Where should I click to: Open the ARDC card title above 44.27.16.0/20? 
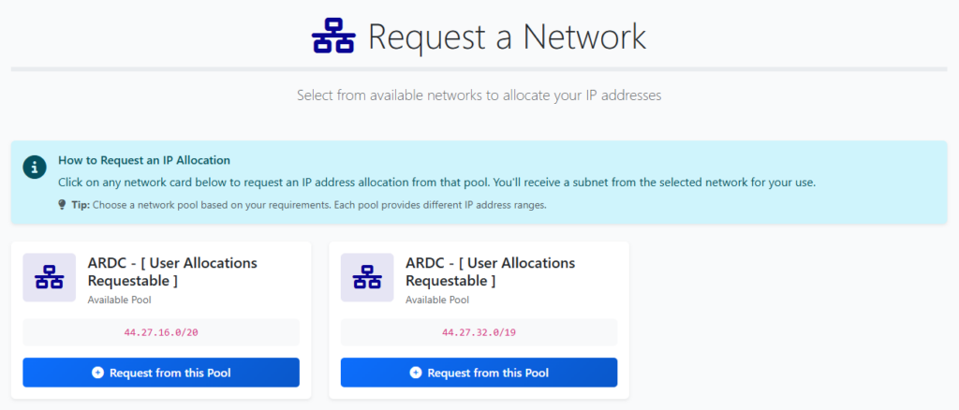point(172,271)
